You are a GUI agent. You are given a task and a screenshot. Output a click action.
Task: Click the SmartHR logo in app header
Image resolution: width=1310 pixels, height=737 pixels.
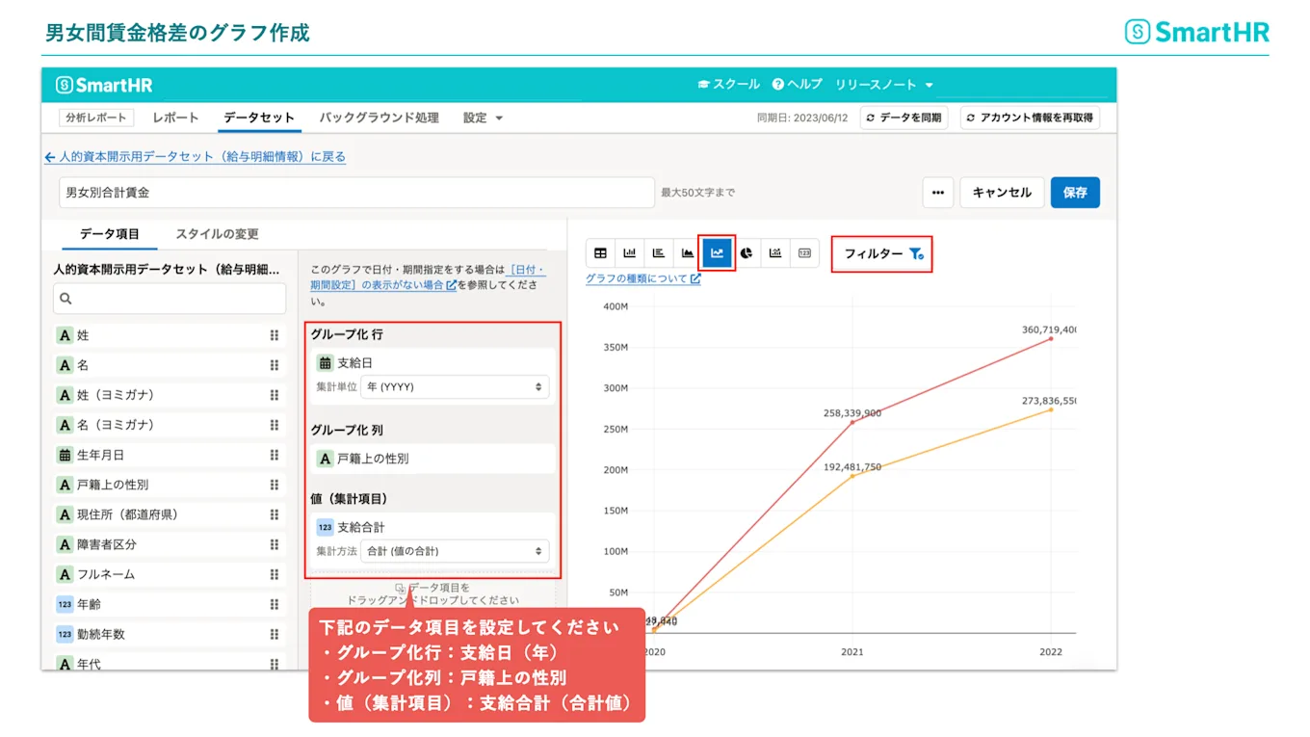click(104, 85)
